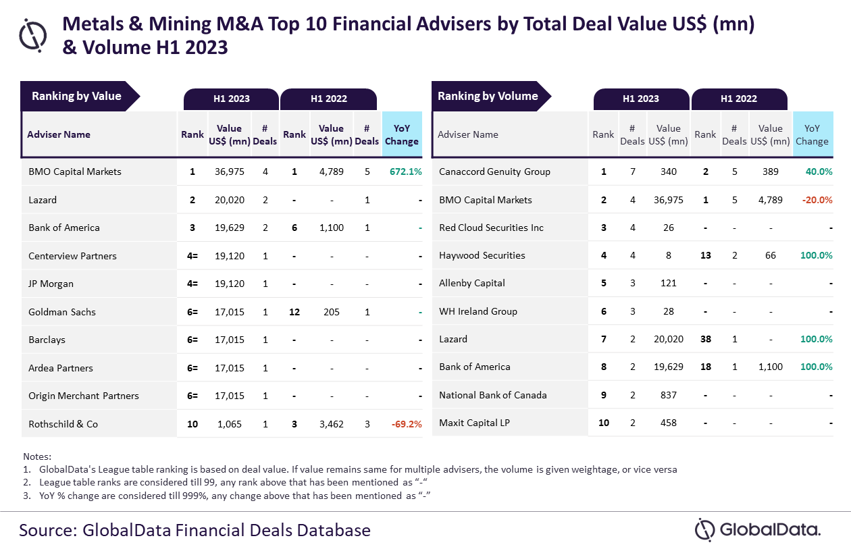Image resolution: width=851 pixels, height=551 pixels.
Task: Click the Goldman Sachs adviser name
Action: pyautogui.click(x=62, y=312)
